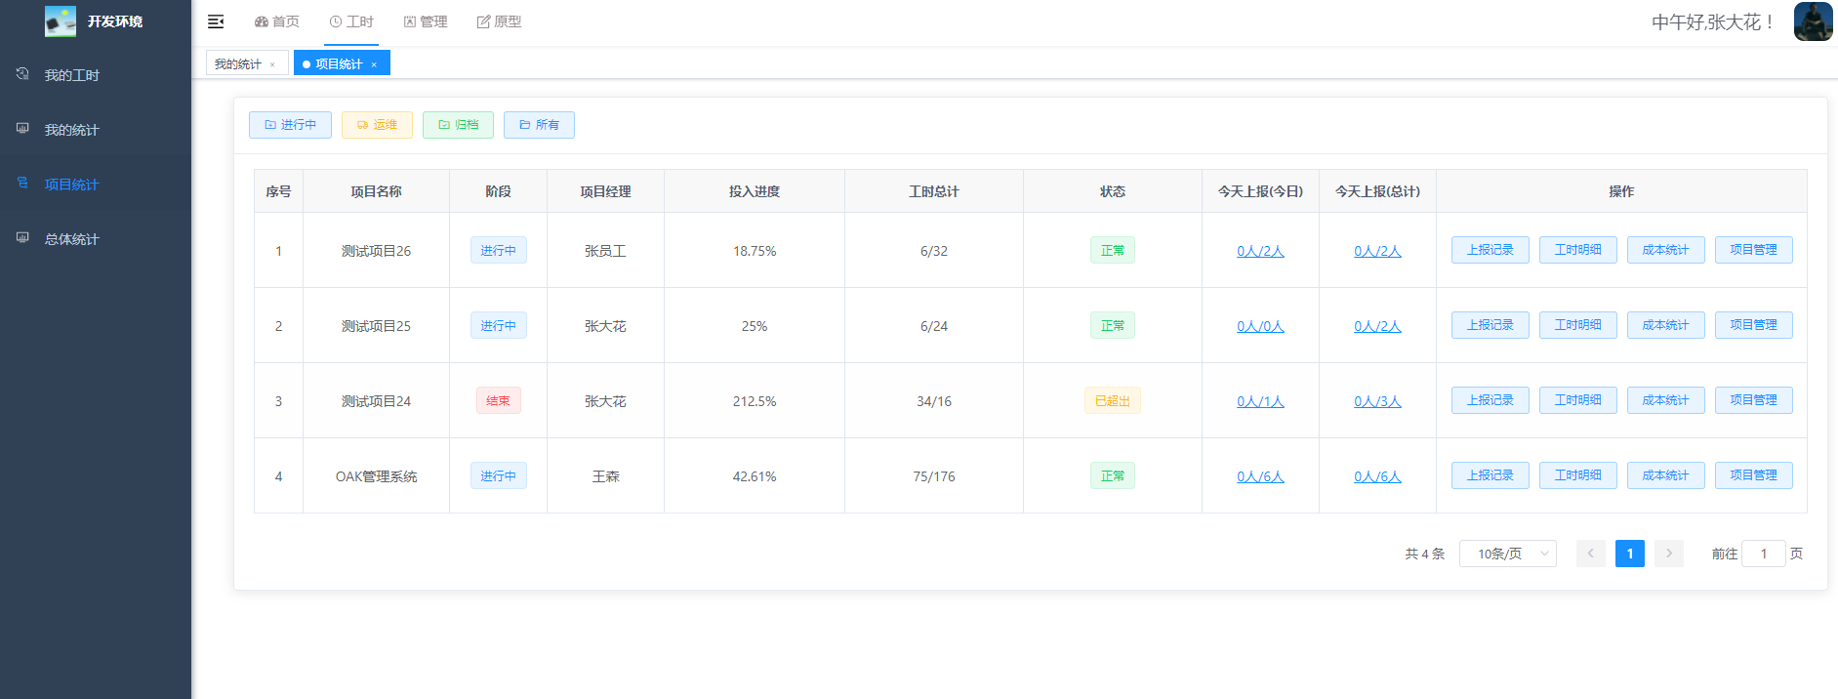Open 0人/6人 today's report link for OAK管理系统
This screenshot has height=699, width=1838.
[x=1260, y=476]
